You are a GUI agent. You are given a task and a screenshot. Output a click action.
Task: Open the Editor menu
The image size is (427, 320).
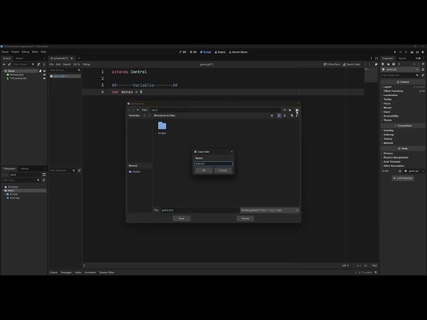[x=35, y=52]
